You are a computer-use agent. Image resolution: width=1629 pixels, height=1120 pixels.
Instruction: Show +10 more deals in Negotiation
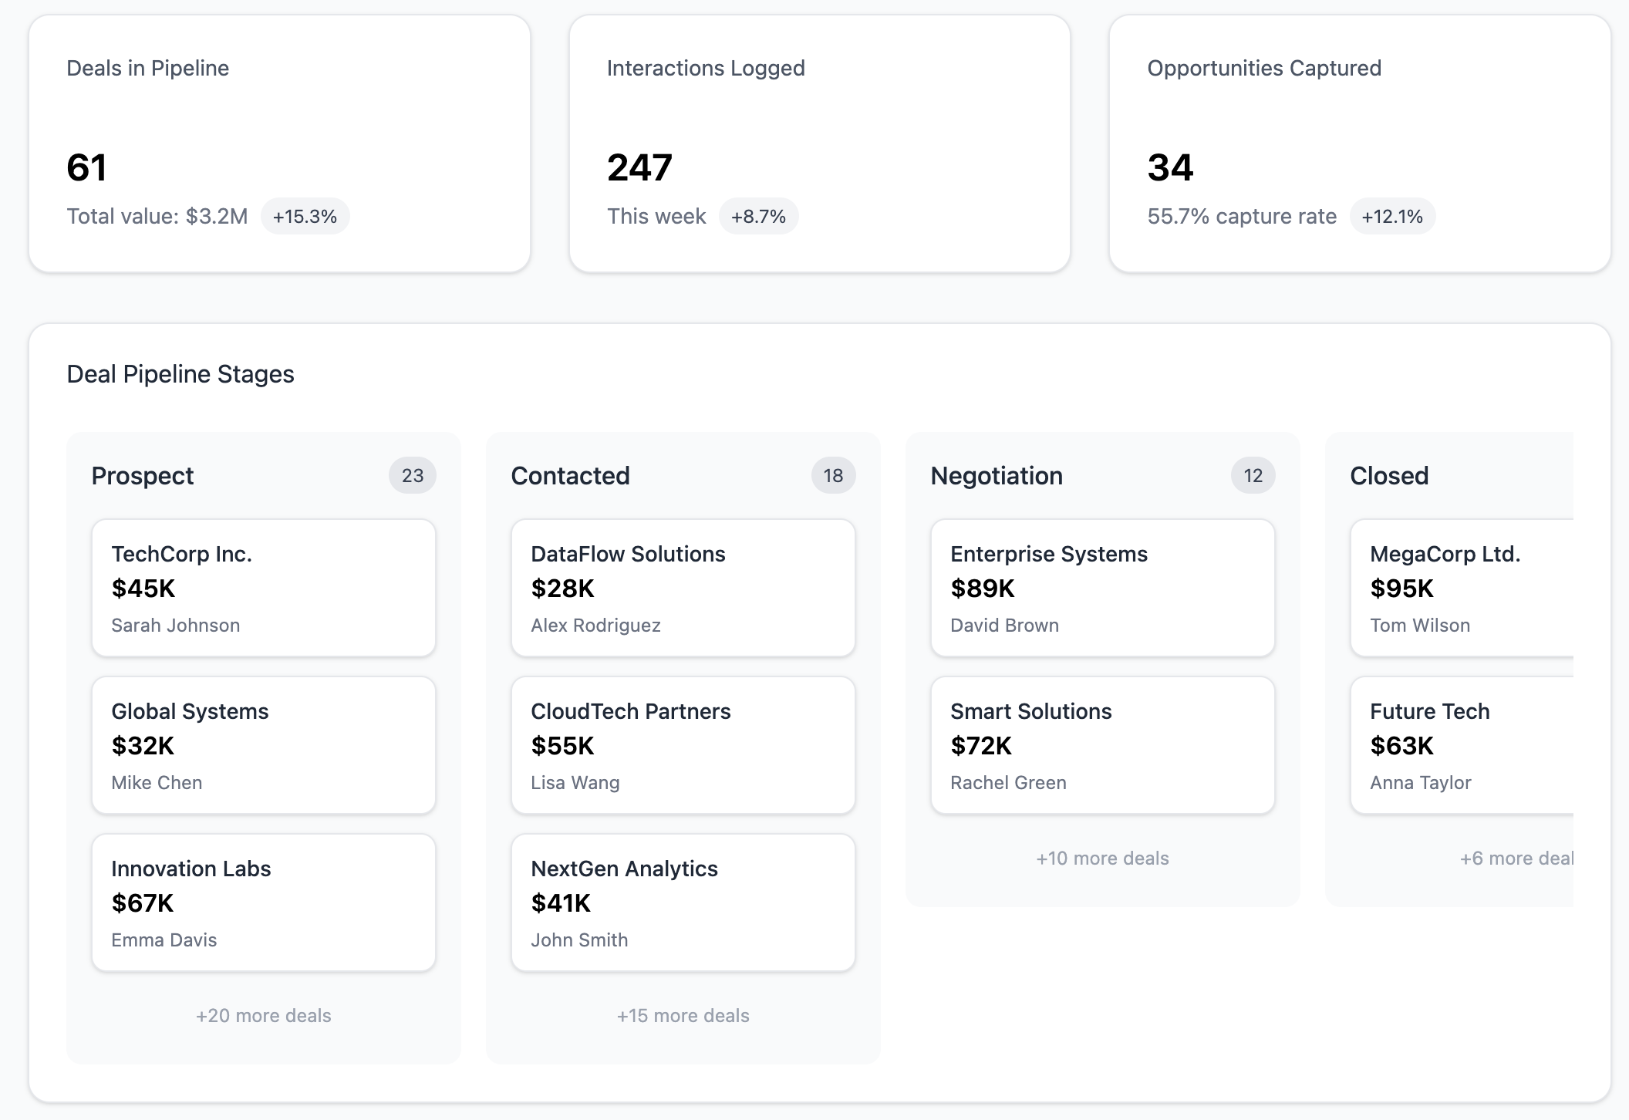coord(1102,858)
